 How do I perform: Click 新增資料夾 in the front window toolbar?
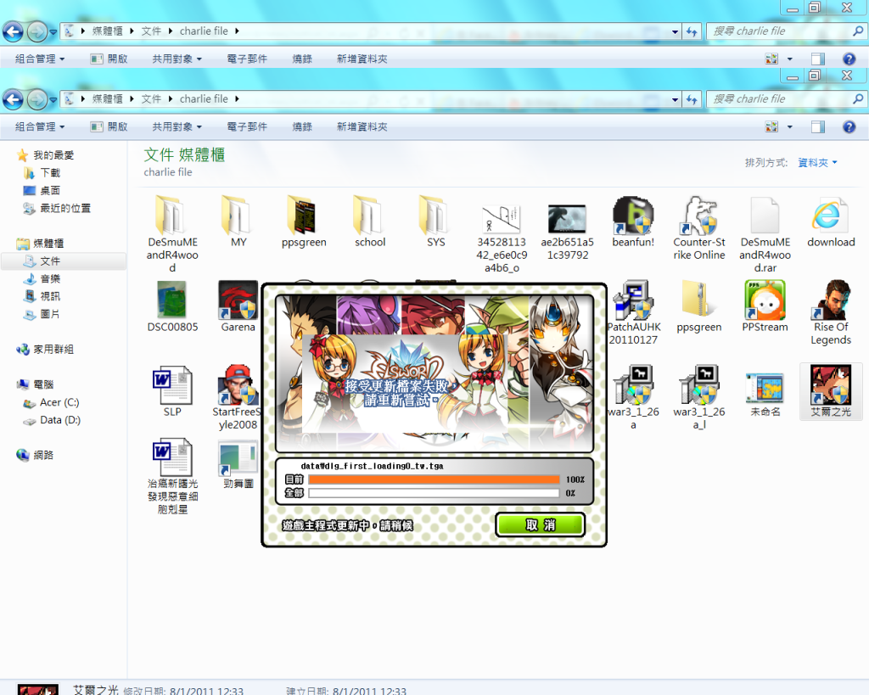click(362, 127)
